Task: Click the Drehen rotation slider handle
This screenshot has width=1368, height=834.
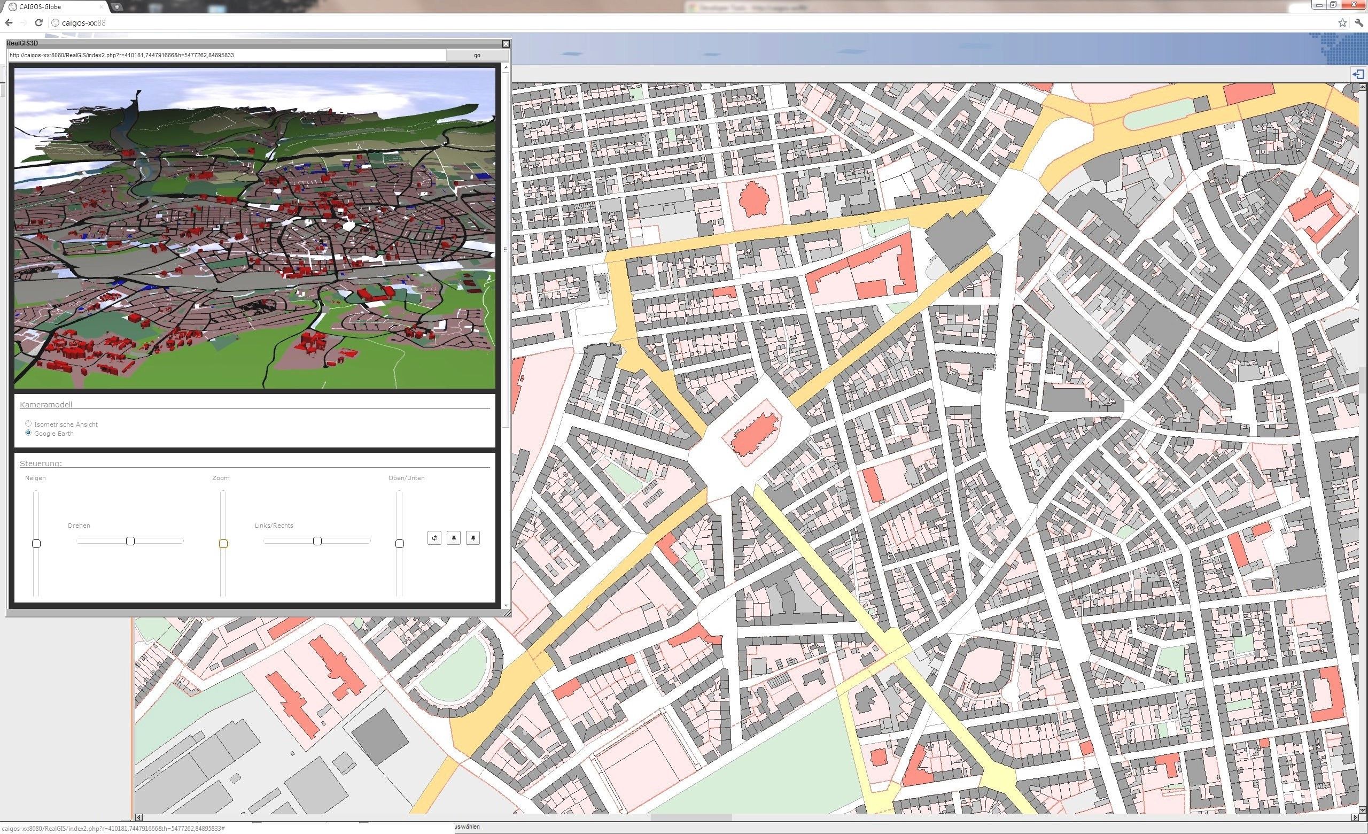Action: (130, 541)
